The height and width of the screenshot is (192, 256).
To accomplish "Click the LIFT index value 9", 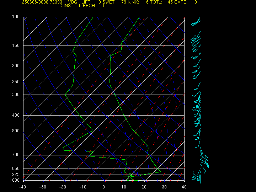I will [x=100, y=2].
